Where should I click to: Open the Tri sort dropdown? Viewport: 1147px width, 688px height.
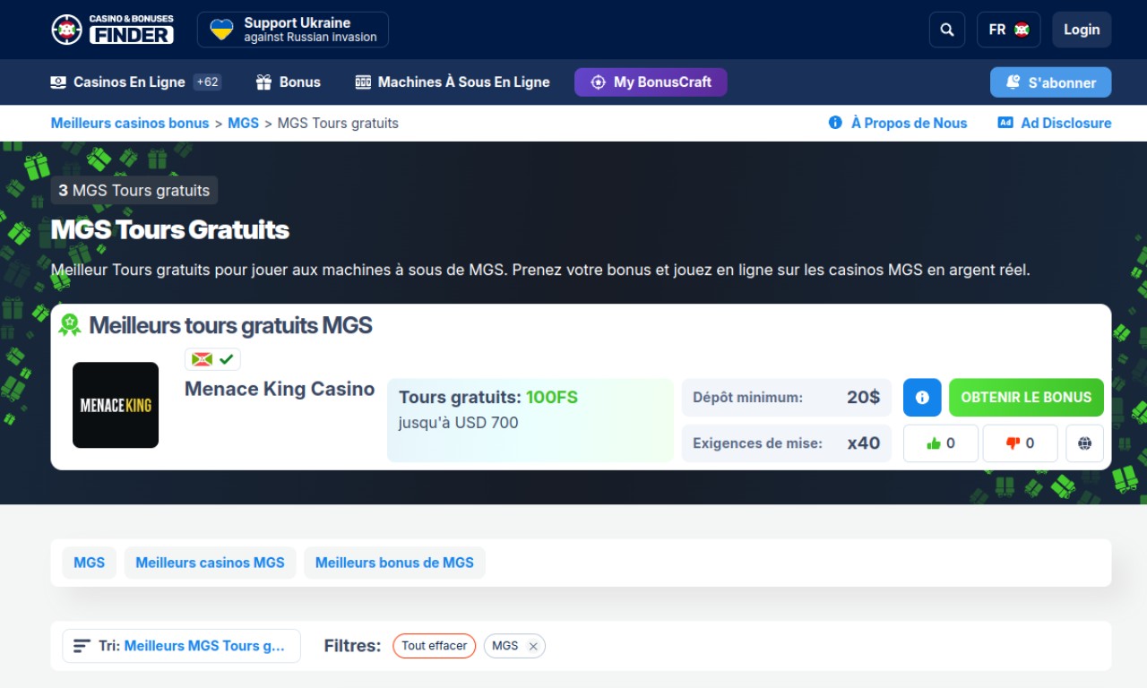(x=181, y=646)
